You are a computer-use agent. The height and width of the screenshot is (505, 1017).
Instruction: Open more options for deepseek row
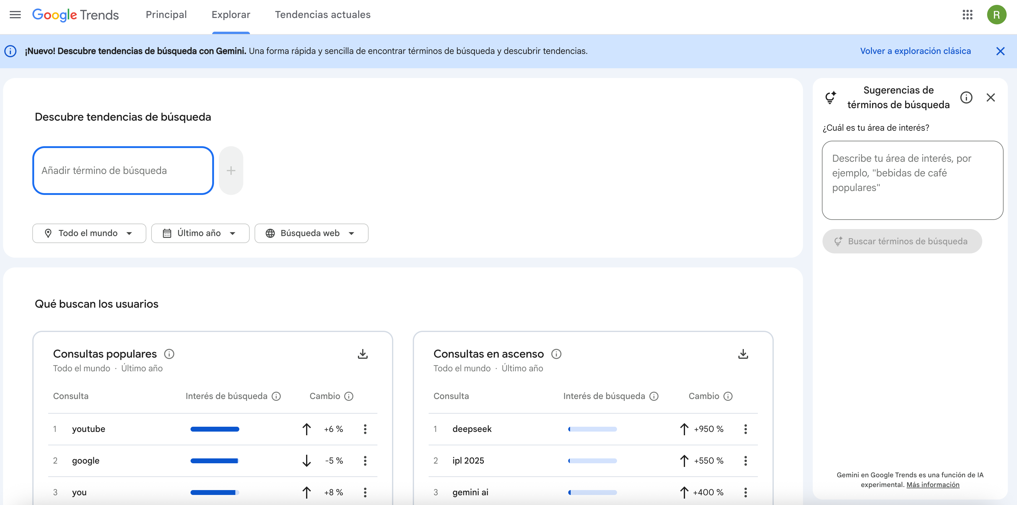pyautogui.click(x=745, y=429)
